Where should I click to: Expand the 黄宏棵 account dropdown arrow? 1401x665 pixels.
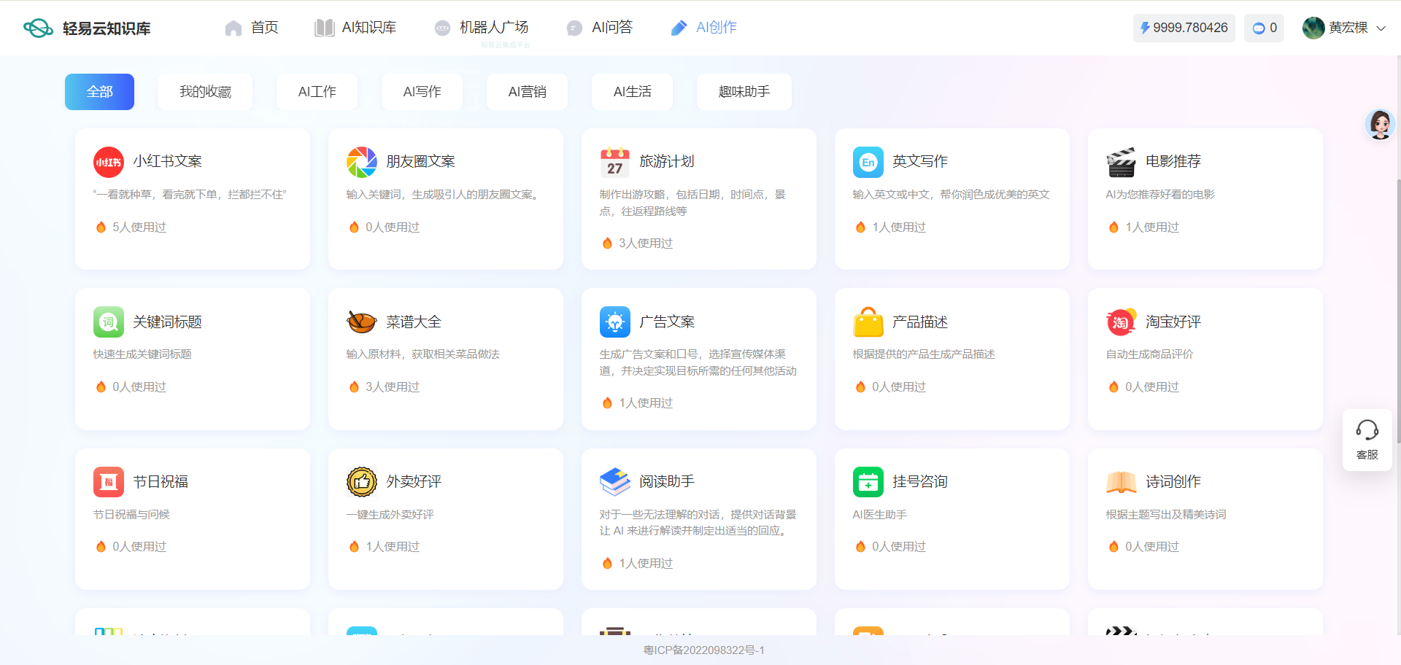tap(1381, 28)
